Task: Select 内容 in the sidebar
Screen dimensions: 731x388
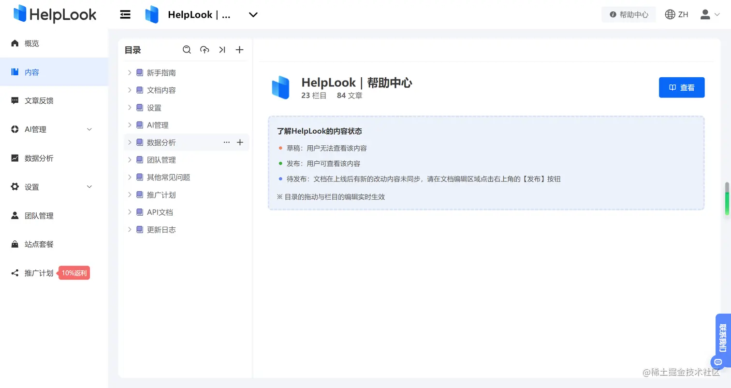Action: [x=54, y=72]
